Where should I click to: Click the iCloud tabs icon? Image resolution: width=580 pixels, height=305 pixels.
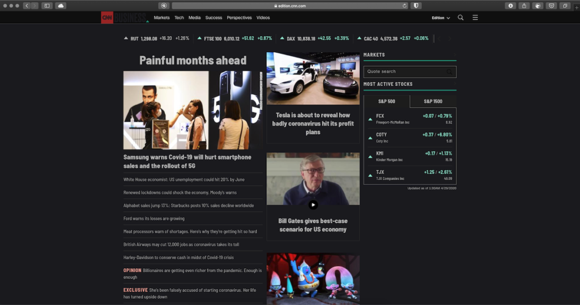coord(60,6)
